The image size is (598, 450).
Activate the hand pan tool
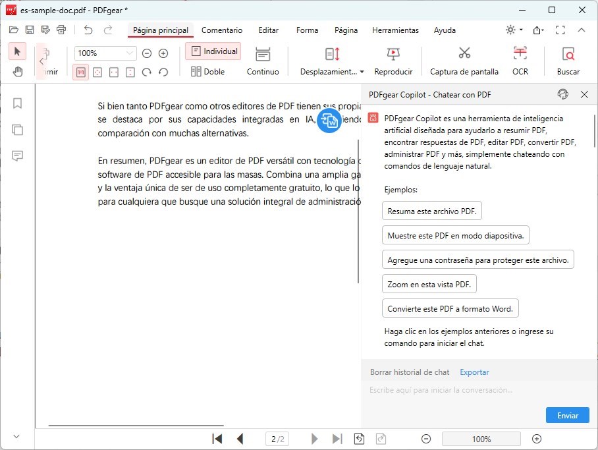(x=17, y=72)
